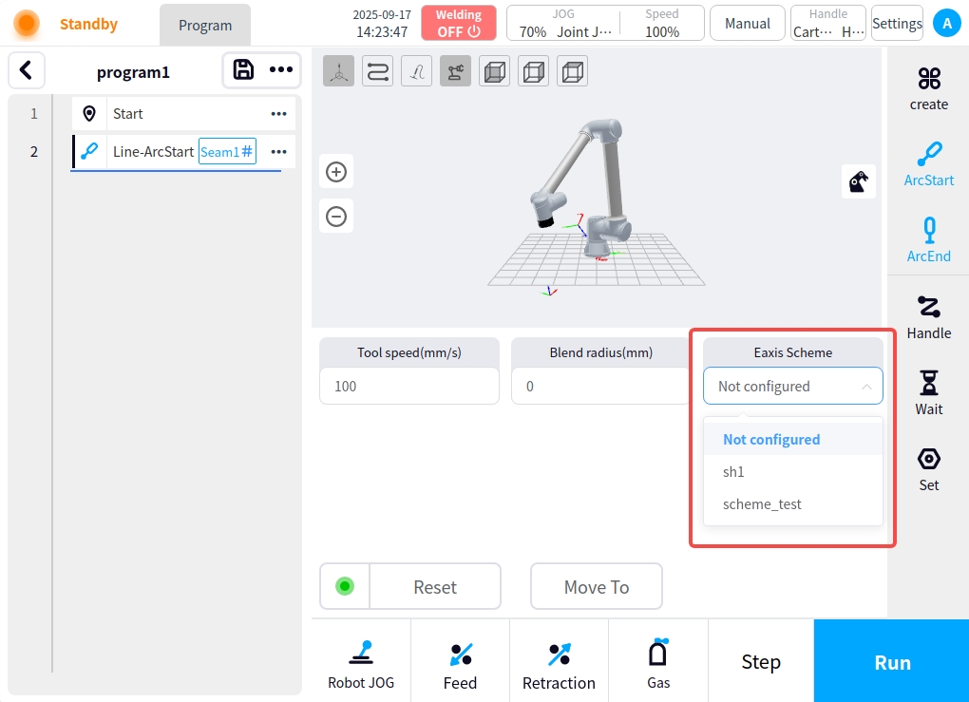Viewport: 969px width, 702px height.
Task: Click the Tool speed input field
Action: coord(408,387)
